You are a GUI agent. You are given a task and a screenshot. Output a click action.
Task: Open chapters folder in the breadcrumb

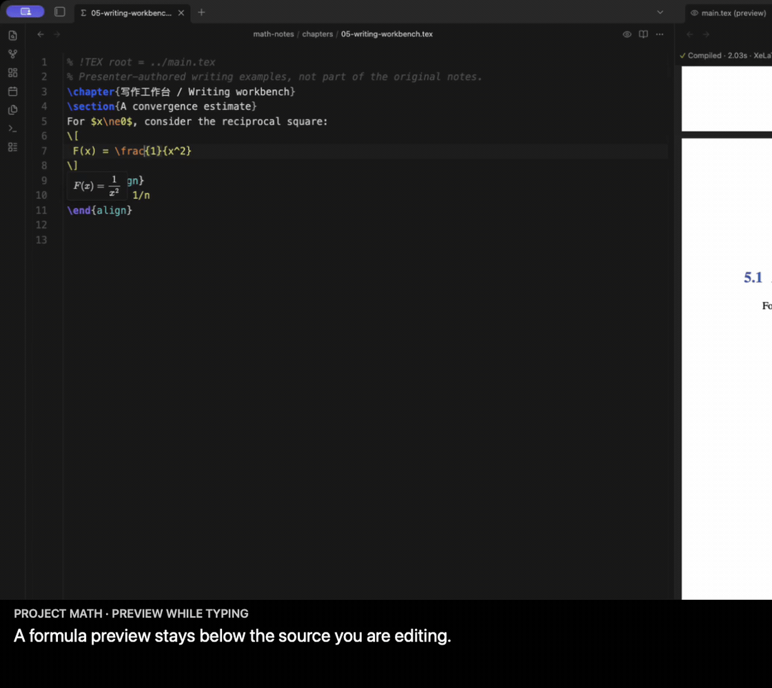(317, 34)
